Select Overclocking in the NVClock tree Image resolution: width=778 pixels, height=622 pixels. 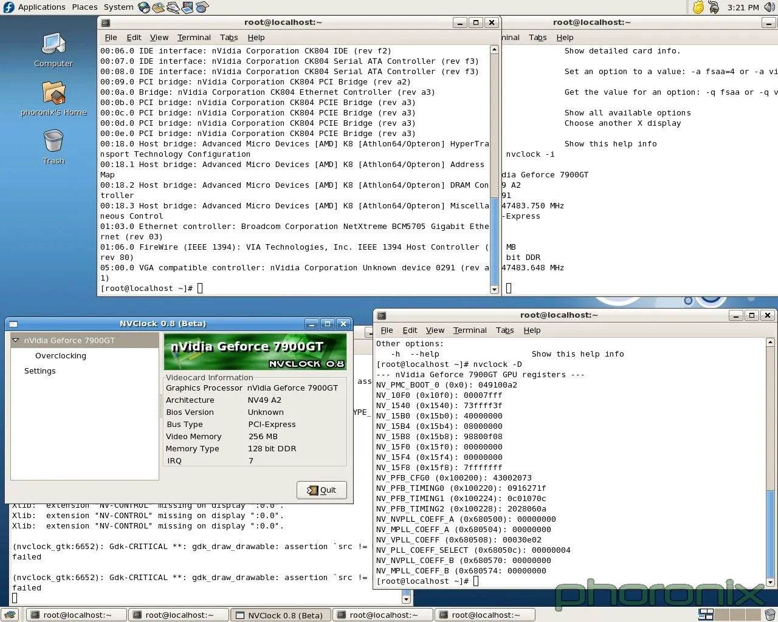[61, 356]
